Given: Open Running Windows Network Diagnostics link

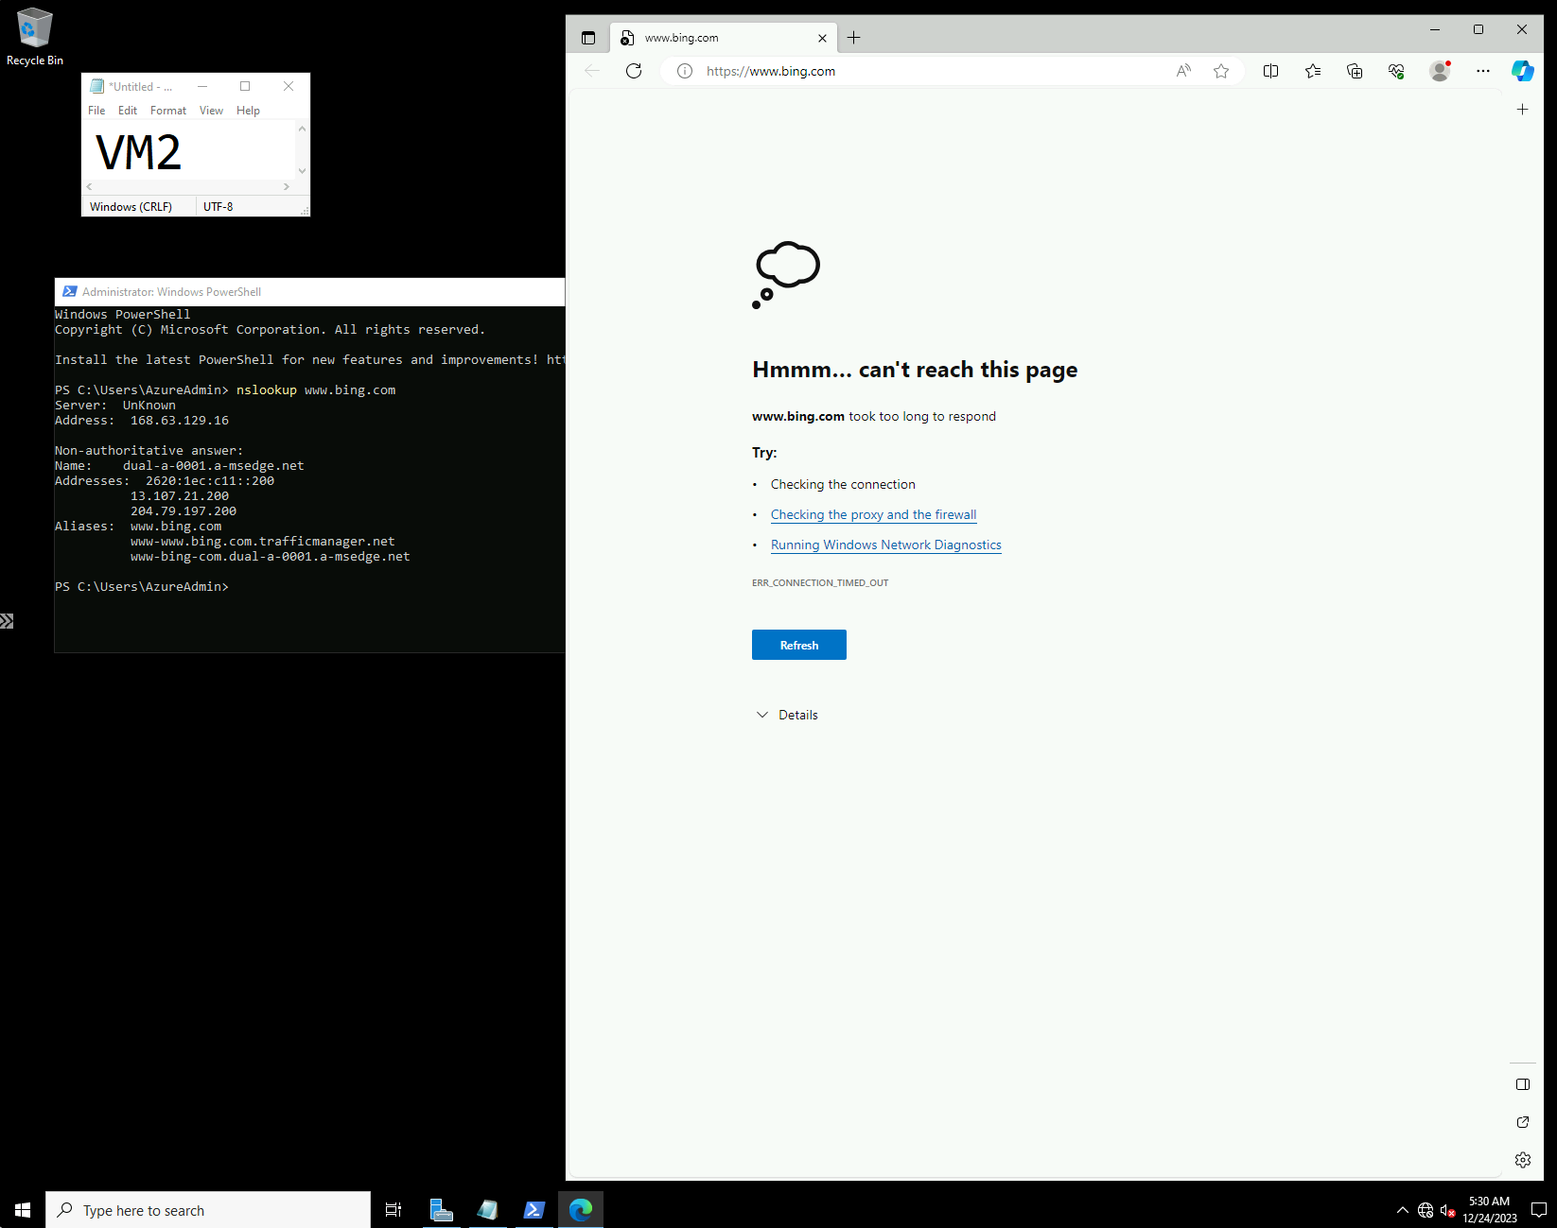Looking at the screenshot, I should [885, 545].
